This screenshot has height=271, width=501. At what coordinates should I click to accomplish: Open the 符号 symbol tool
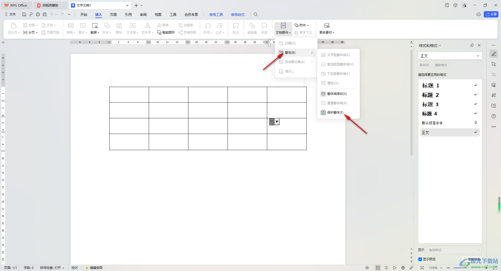pos(208,29)
